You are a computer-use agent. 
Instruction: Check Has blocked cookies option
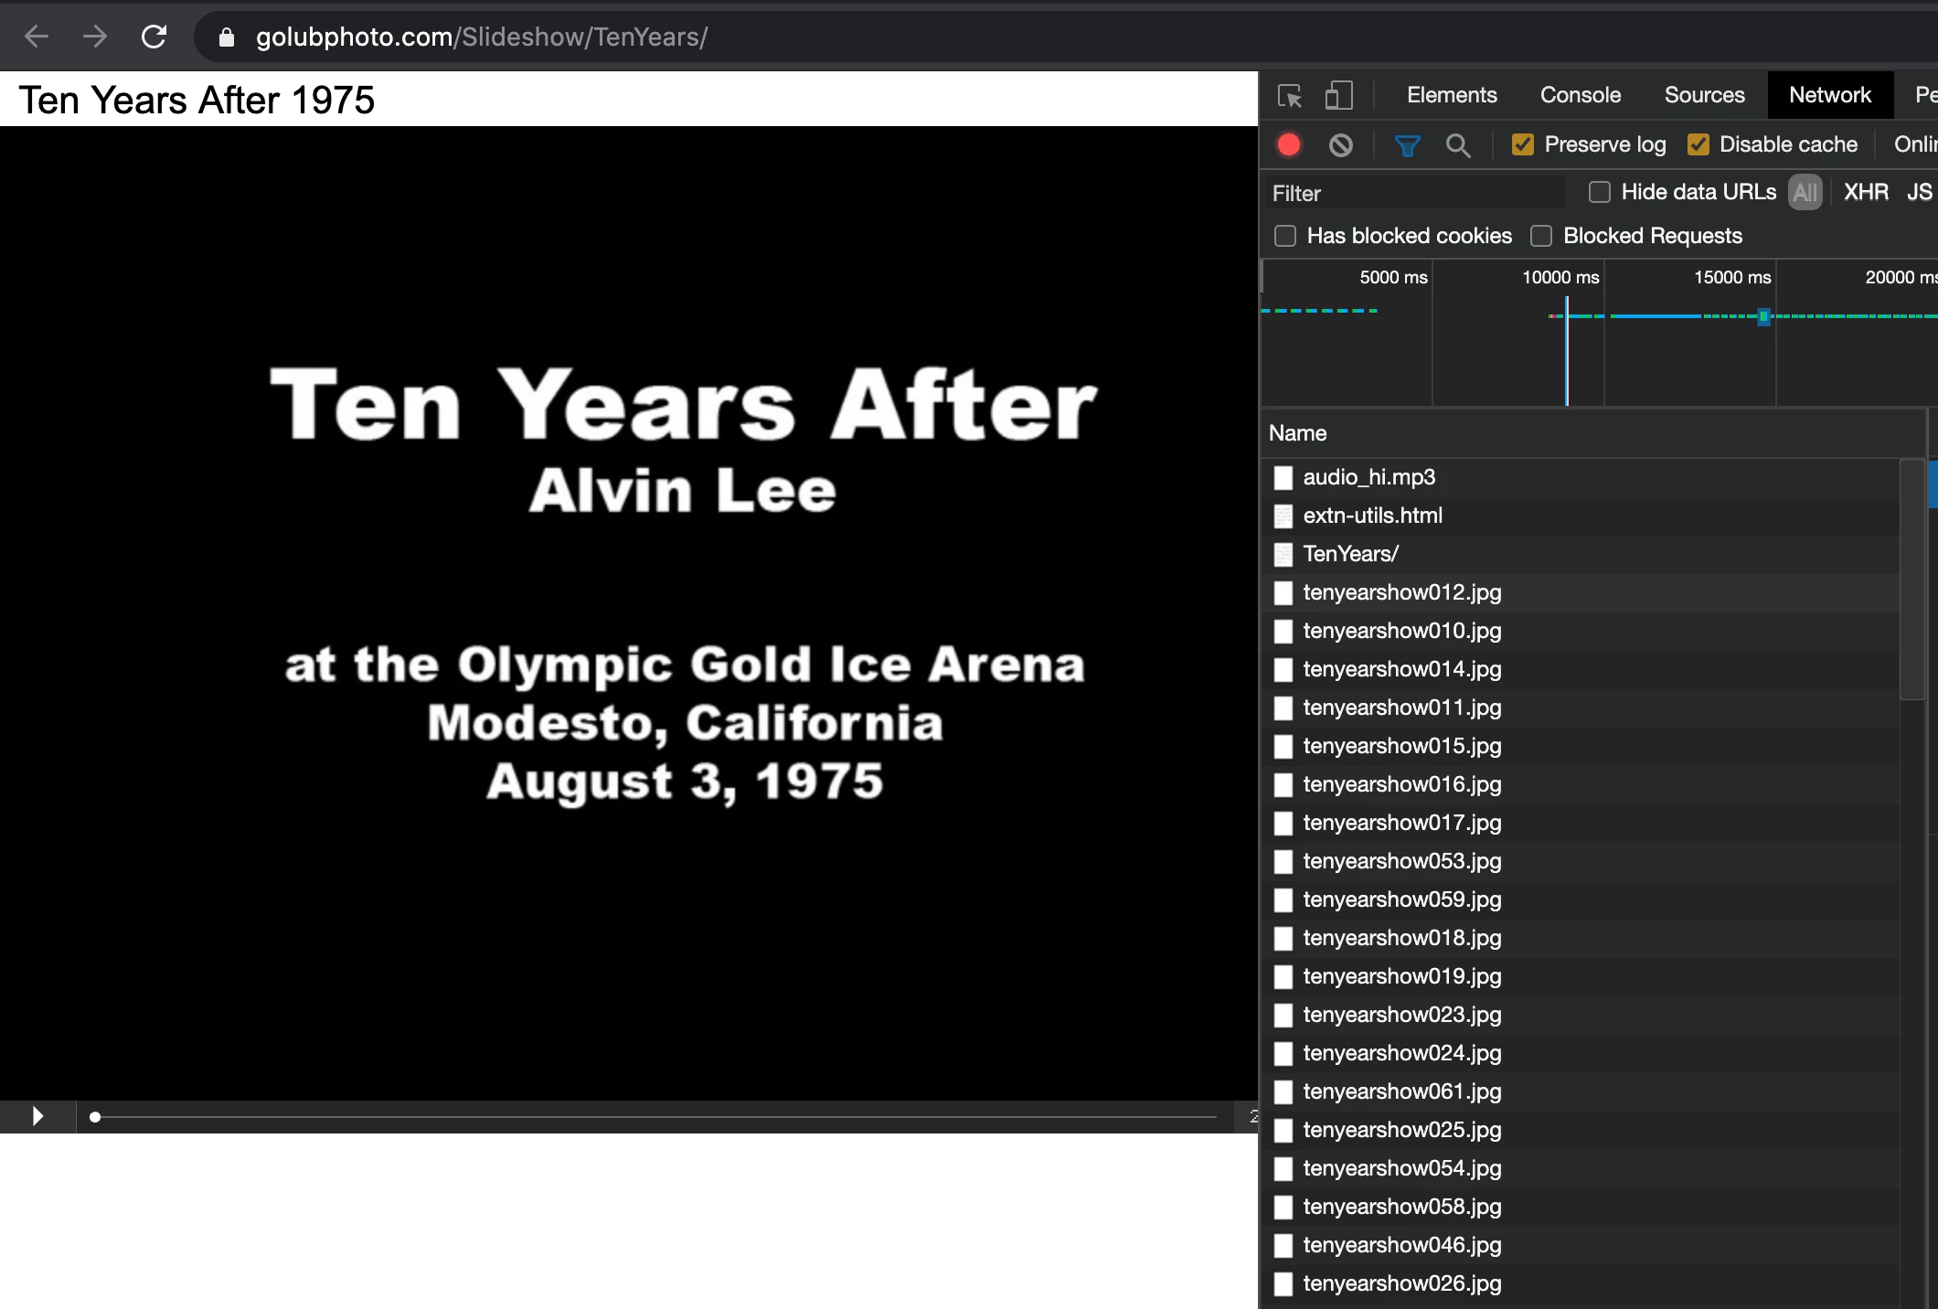click(1285, 236)
